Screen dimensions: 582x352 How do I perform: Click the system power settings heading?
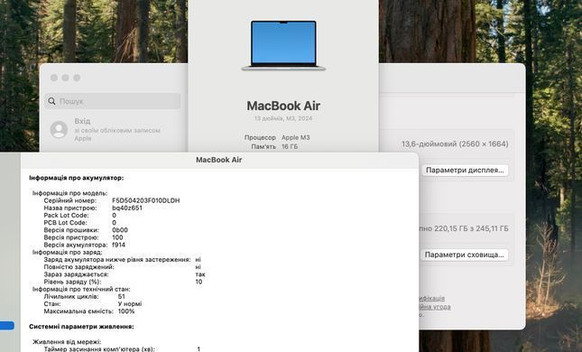(81, 327)
